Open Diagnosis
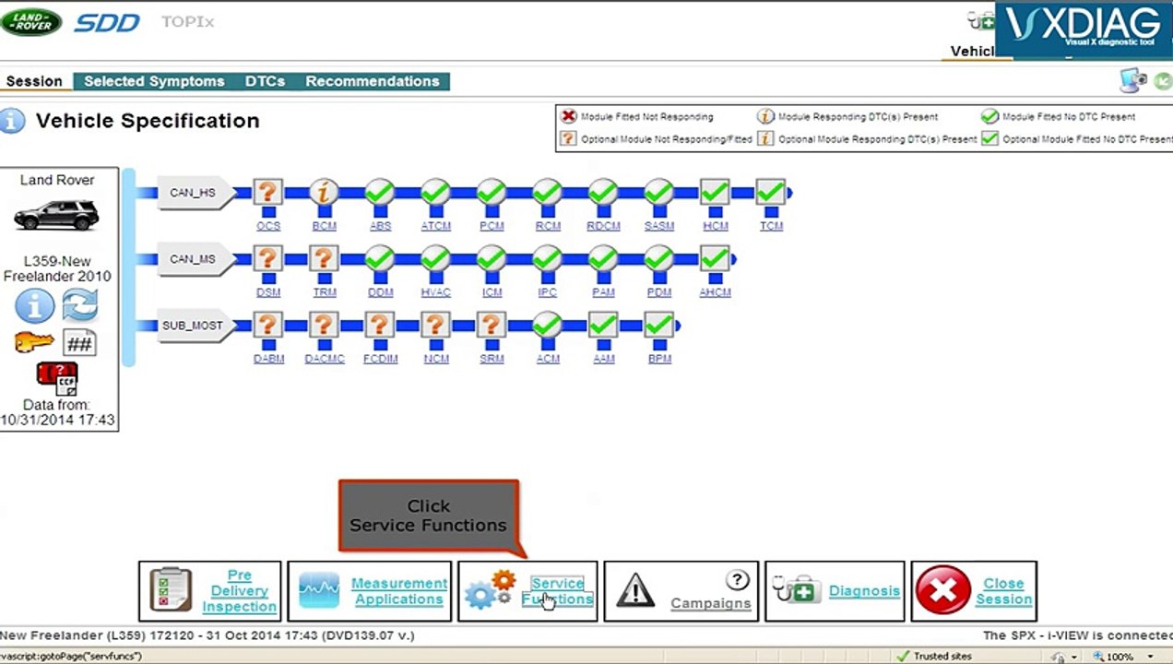Screen dimensions: 1173x664 [835, 591]
